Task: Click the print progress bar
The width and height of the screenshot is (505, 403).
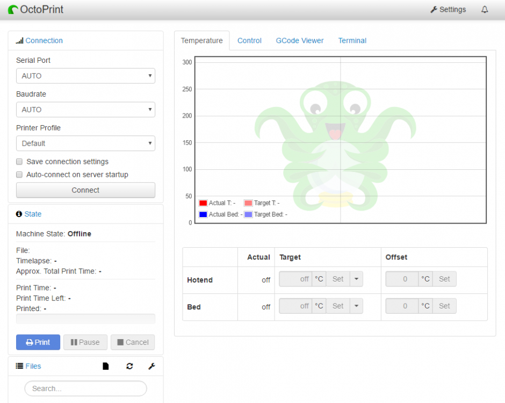Action: tap(85, 319)
